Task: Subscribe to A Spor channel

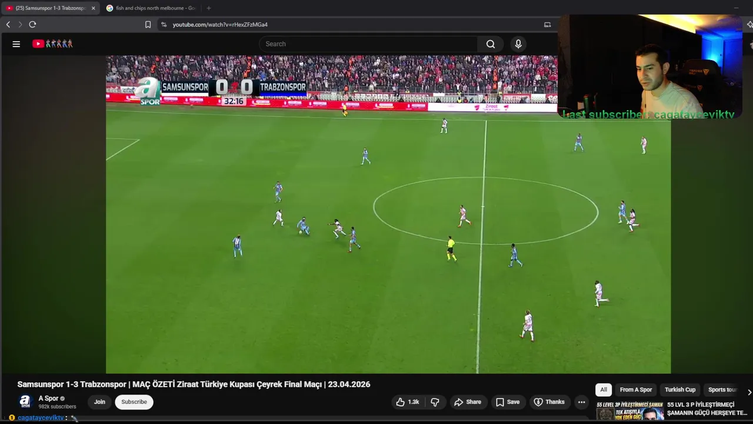Action: click(134, 402)
